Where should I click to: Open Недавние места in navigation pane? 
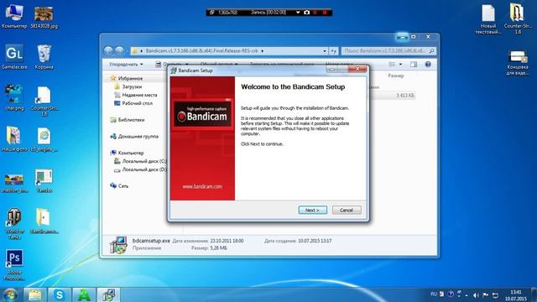(x=139, y=95)
